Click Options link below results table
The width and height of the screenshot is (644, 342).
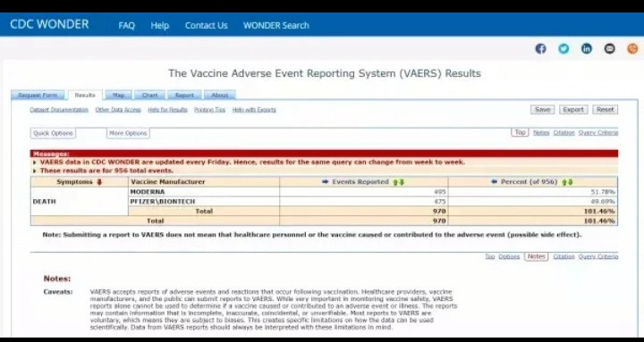[x=509, y=256]
